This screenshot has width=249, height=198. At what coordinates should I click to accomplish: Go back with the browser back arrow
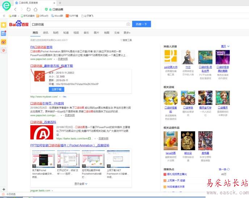pos(16,9)
